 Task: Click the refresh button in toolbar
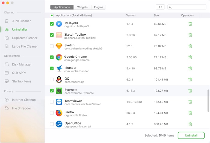pyautogui.click(x=160, y=7)
